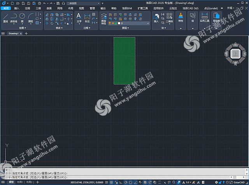The width and height of the screenshot is (249, 185).
Task: Switch to the View (视图) ribbon tab
Action: coord(81,8)
